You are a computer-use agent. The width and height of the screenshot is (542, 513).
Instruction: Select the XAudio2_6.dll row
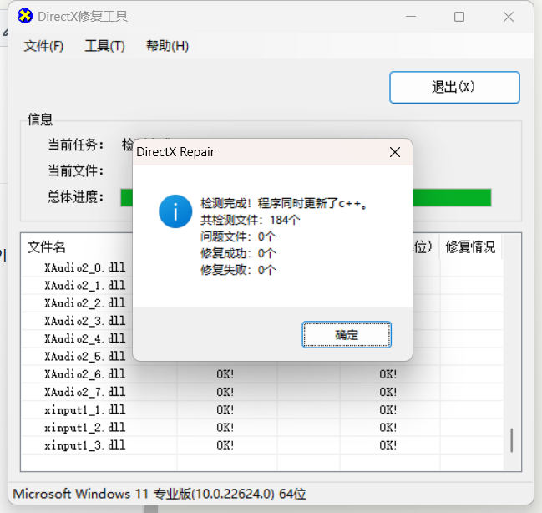pyautogui.click(x=262, y=374)
